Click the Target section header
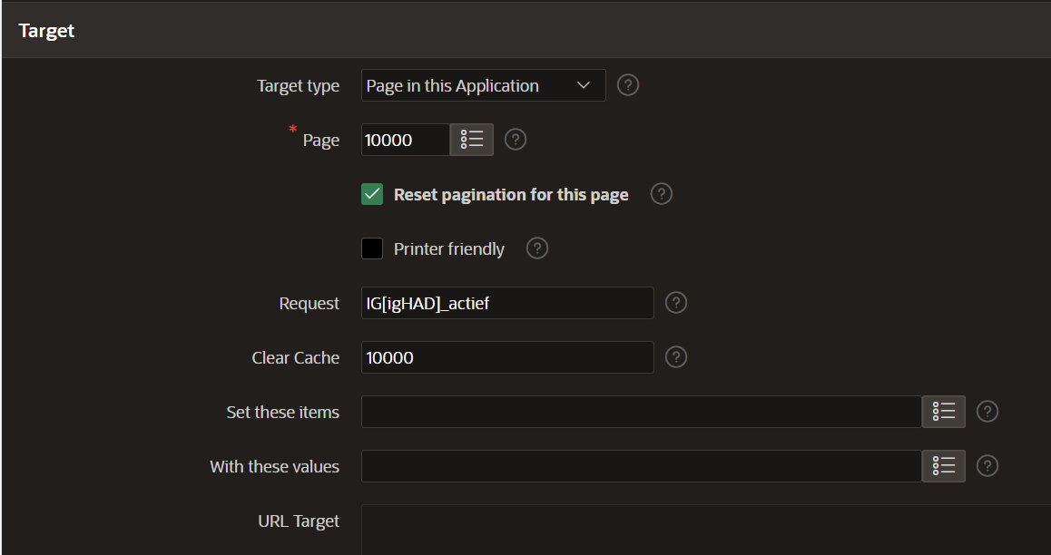Screen dimensions: 1051x555 point(46,30)
